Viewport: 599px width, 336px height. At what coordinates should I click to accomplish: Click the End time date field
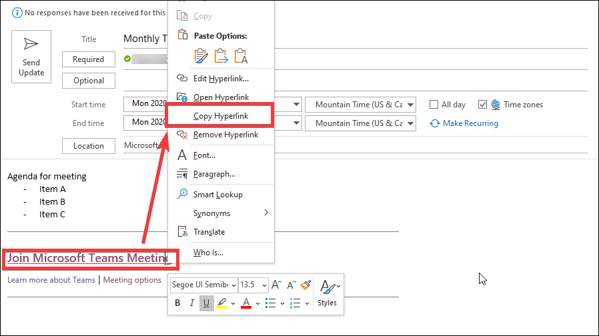click(x=145, y=123)
